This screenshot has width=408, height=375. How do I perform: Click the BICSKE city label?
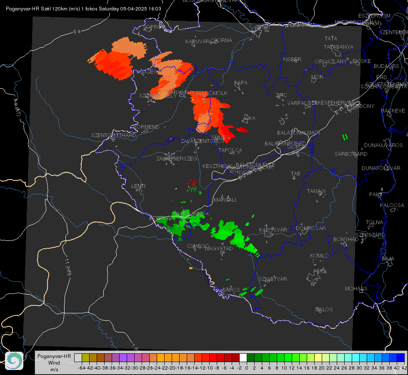coord(362,61)
